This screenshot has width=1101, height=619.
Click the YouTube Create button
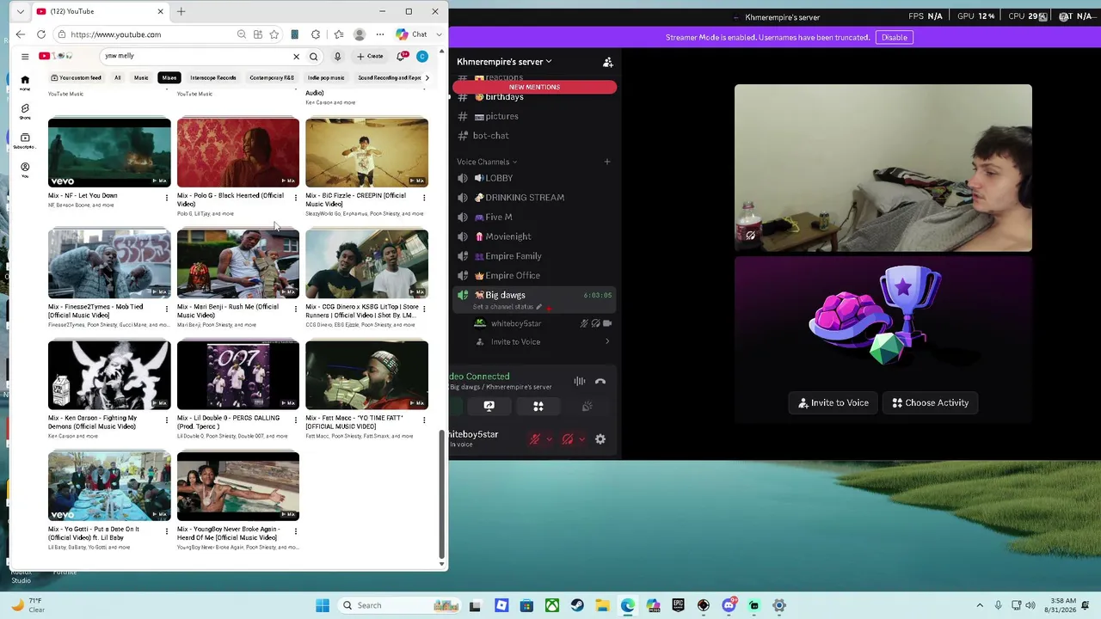[x=370, y=57]
